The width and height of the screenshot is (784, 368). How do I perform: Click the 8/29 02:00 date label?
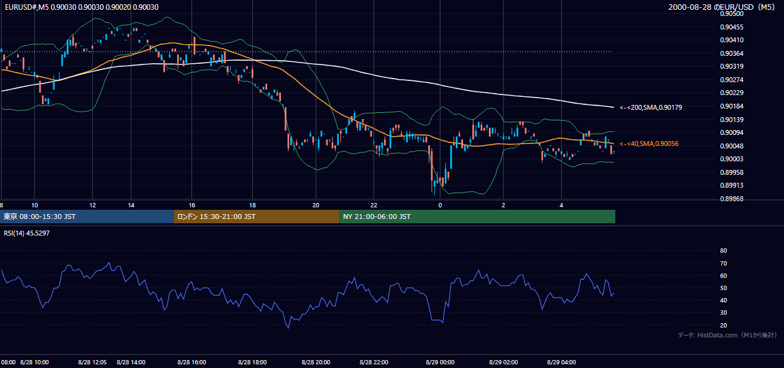pyautogui.click(x=504, y=362)
